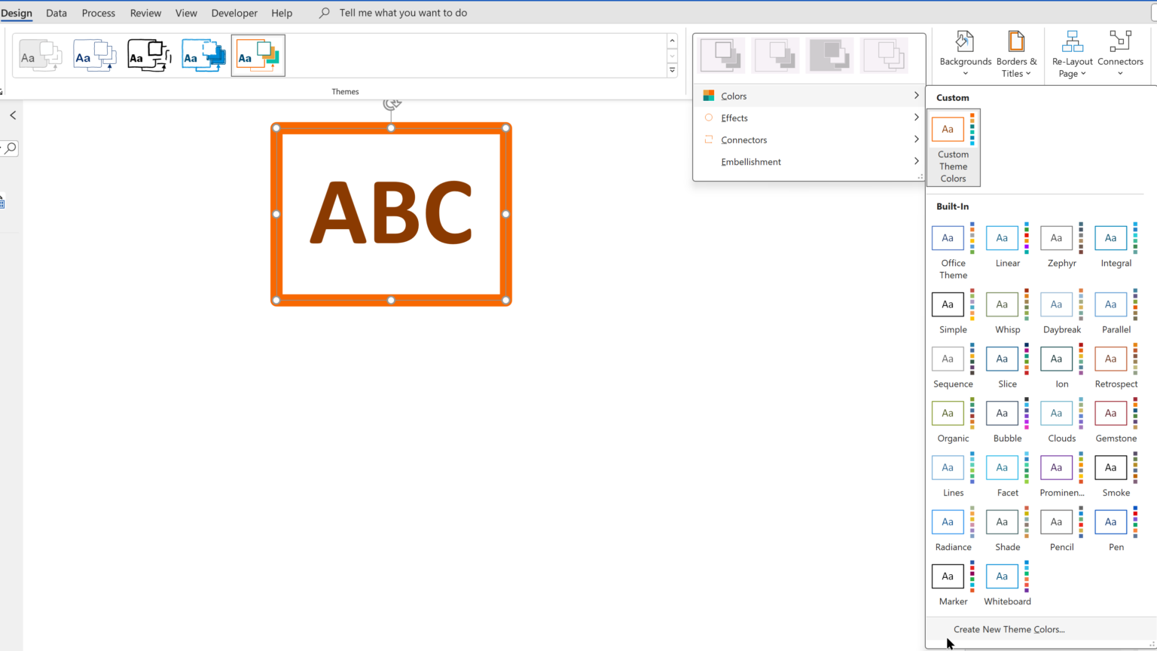Apply the Gemstone color theme
Viewport: 1157px width, 651px height.
(1110, 413)
